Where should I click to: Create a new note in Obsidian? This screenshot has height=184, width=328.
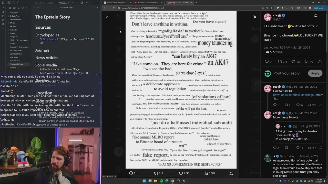tap(10, 8)
